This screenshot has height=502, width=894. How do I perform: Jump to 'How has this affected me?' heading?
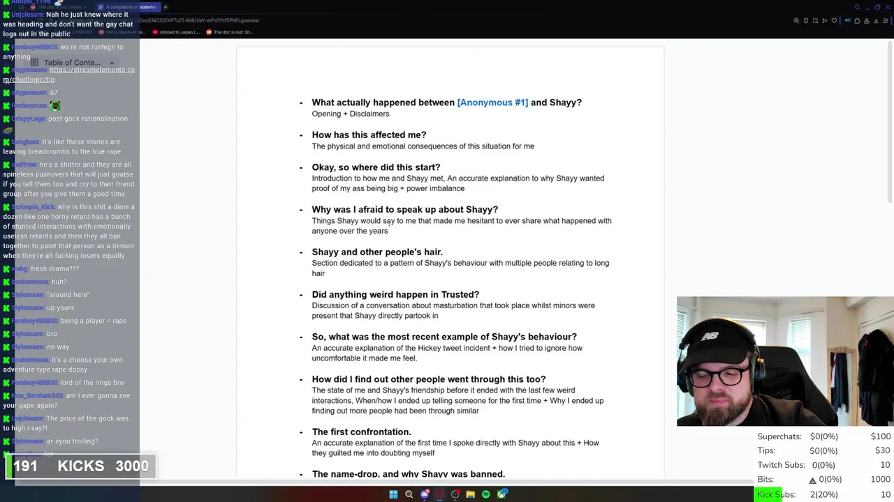369,135
